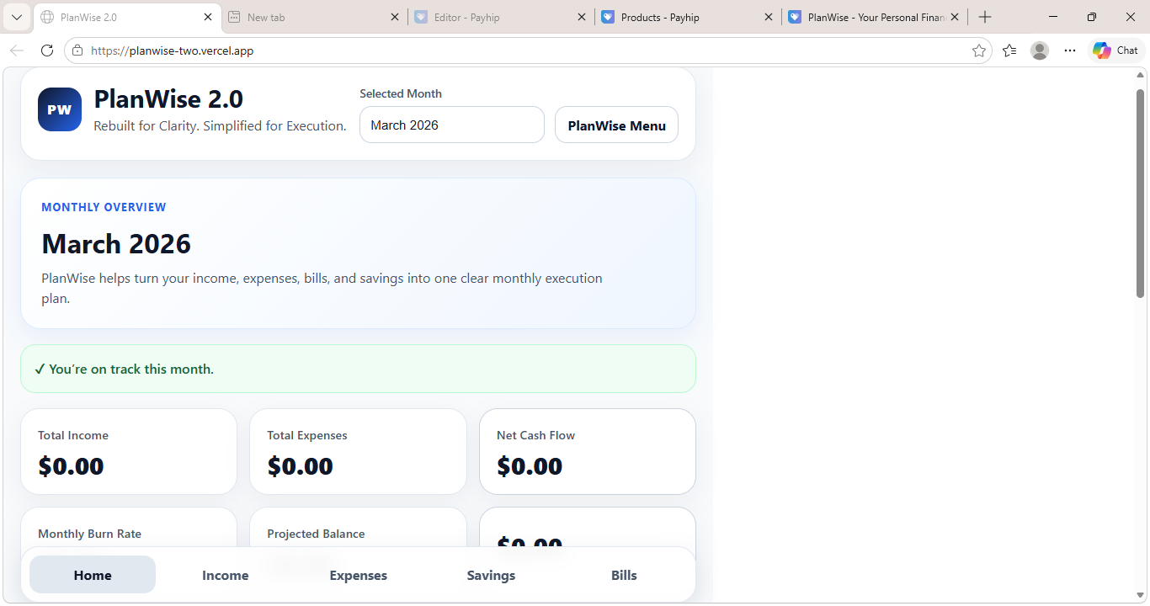Screen dimensions: 1150x606
Task: Open the browser favorites list icon
Action: (1009, 50)
